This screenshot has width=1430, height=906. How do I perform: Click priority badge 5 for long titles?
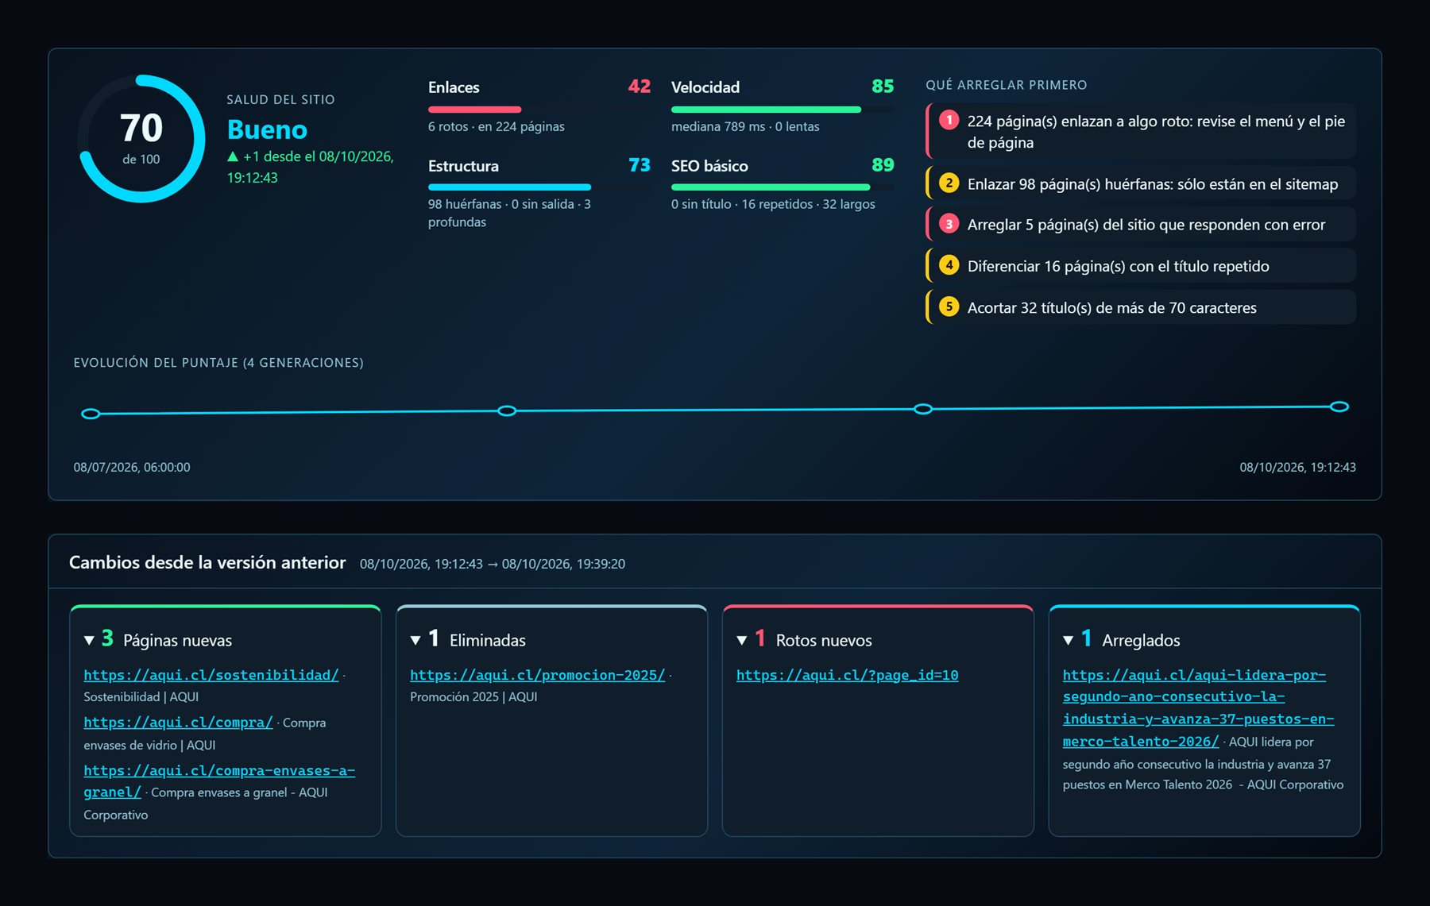coord(949,307)
